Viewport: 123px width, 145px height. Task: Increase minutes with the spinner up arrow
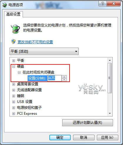point(64,77)
